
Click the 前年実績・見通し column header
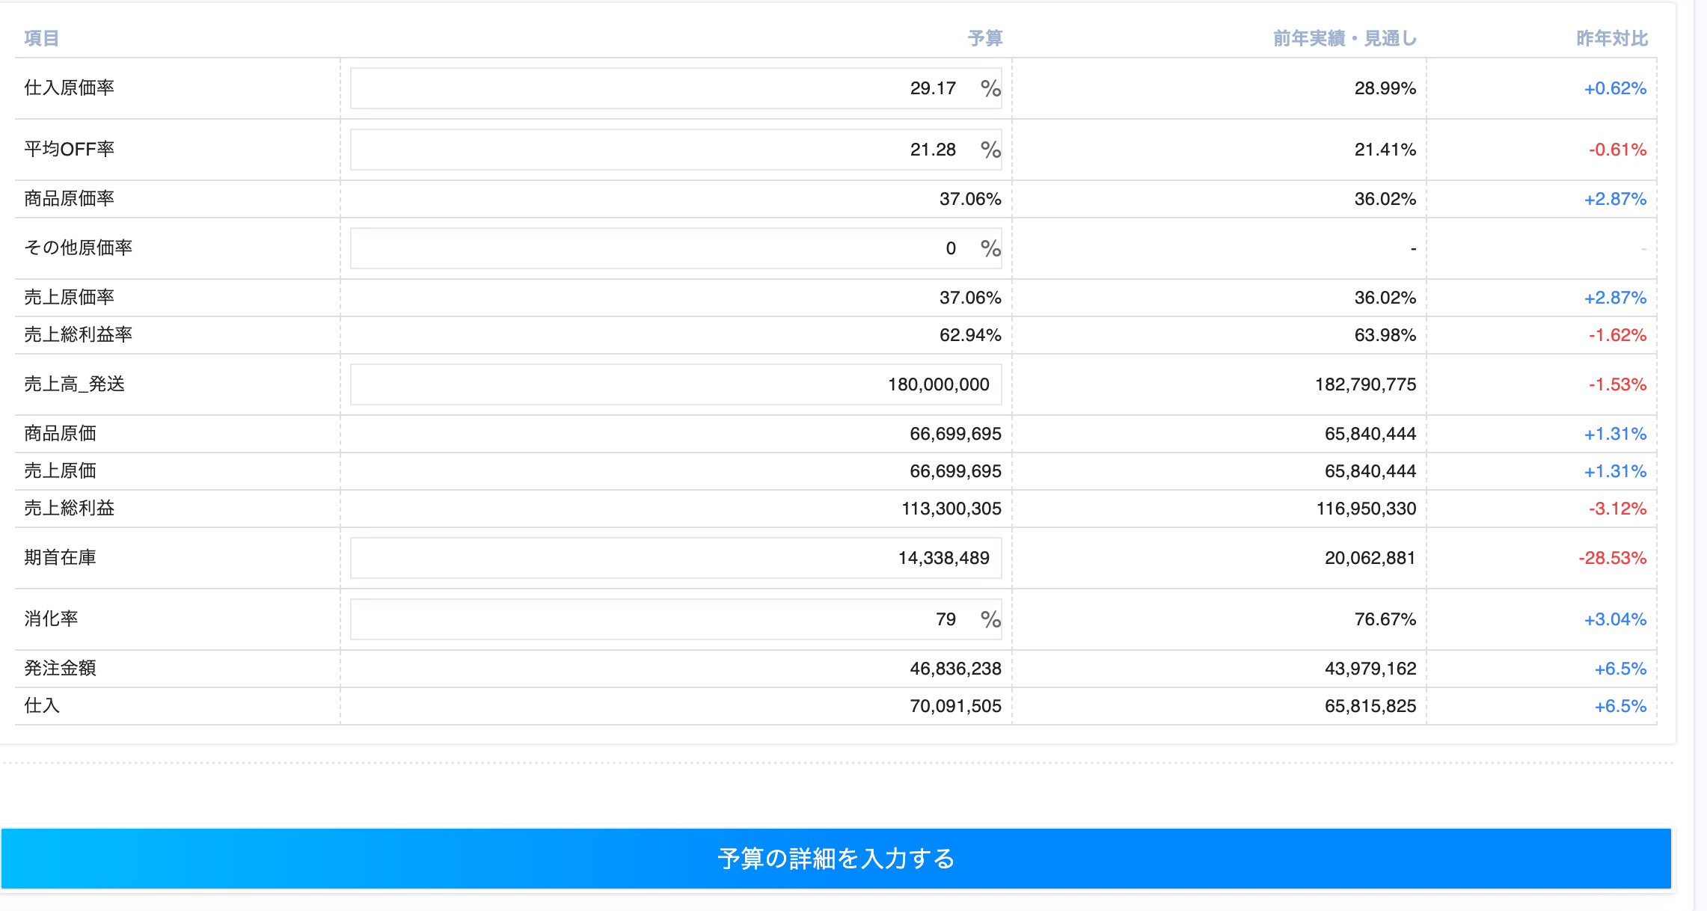tap(1344, 38)
